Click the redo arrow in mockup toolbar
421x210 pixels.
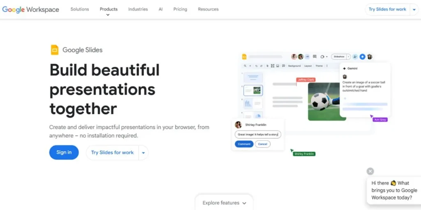(261, 66)
